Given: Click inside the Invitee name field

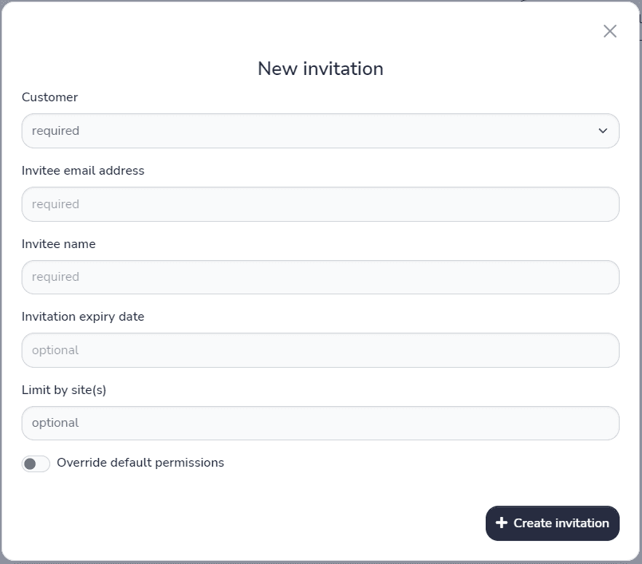Looking at the screenshot, I should click(319, 277).
